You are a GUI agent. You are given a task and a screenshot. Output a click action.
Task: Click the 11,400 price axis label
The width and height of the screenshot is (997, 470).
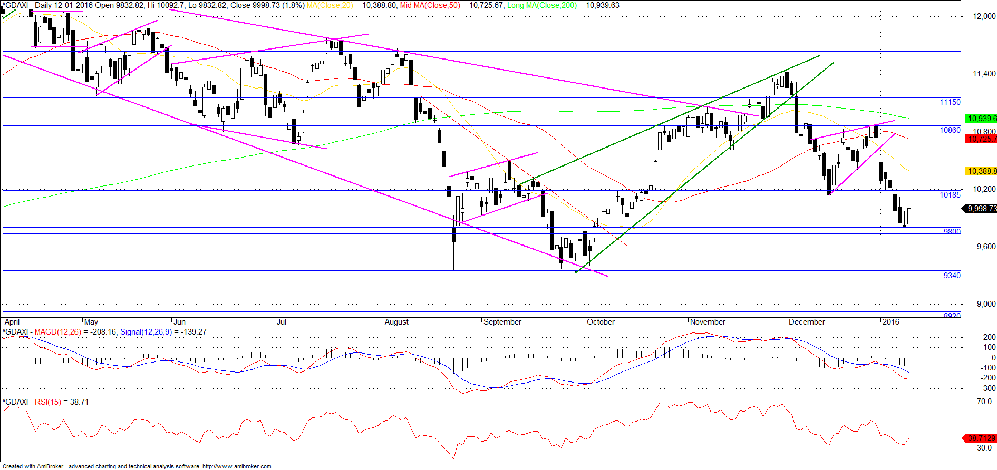coord(984,74)
